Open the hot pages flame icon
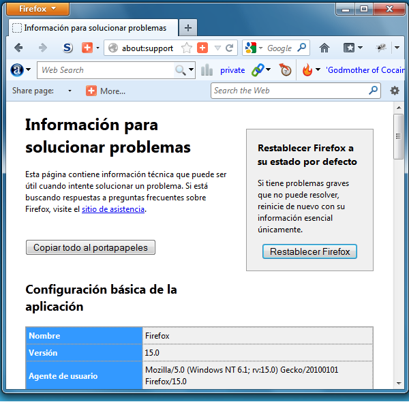Screen dimensions: 409x402 tap(307, 70)
